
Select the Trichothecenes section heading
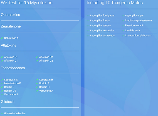point(13,68)
